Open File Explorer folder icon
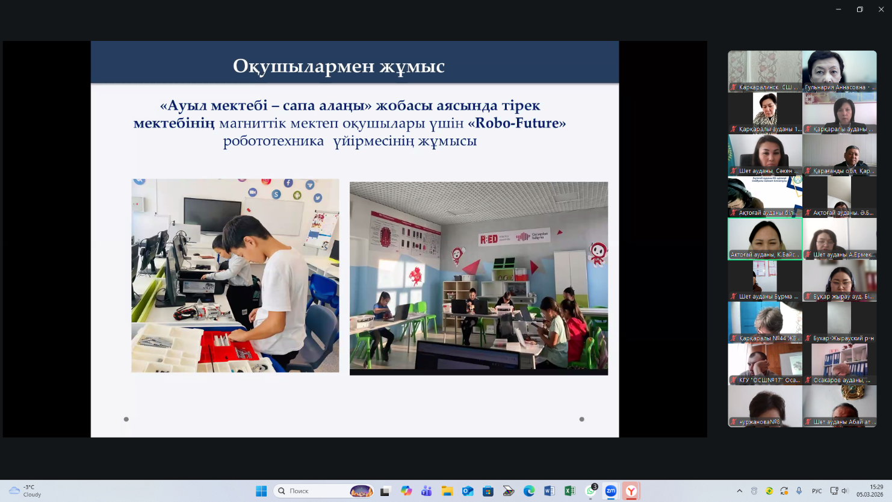892x502 pixels. coord(447,491)
